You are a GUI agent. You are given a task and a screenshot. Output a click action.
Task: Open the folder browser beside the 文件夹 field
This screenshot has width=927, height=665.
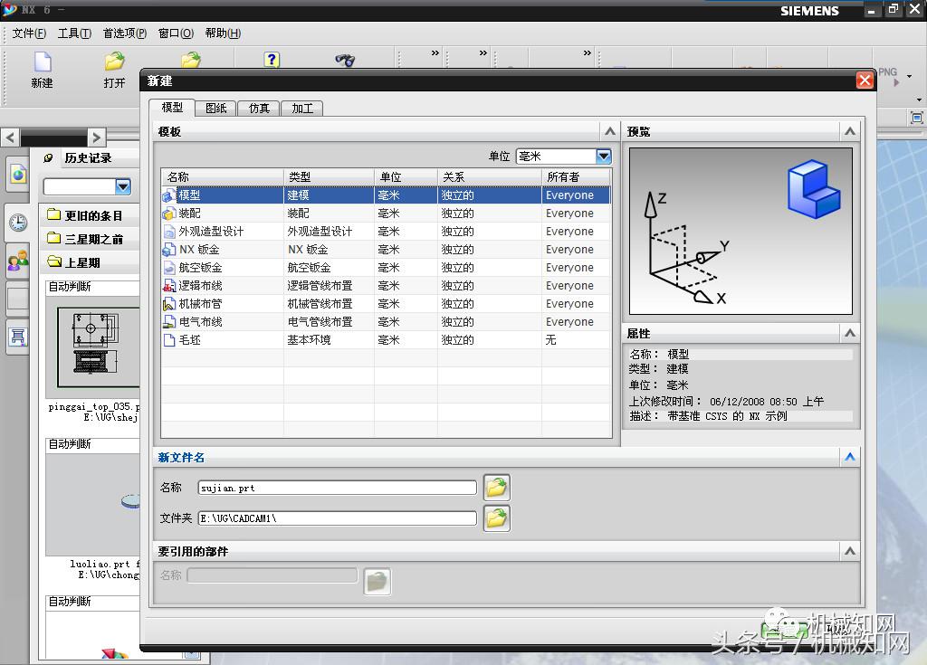coord(496,518)
